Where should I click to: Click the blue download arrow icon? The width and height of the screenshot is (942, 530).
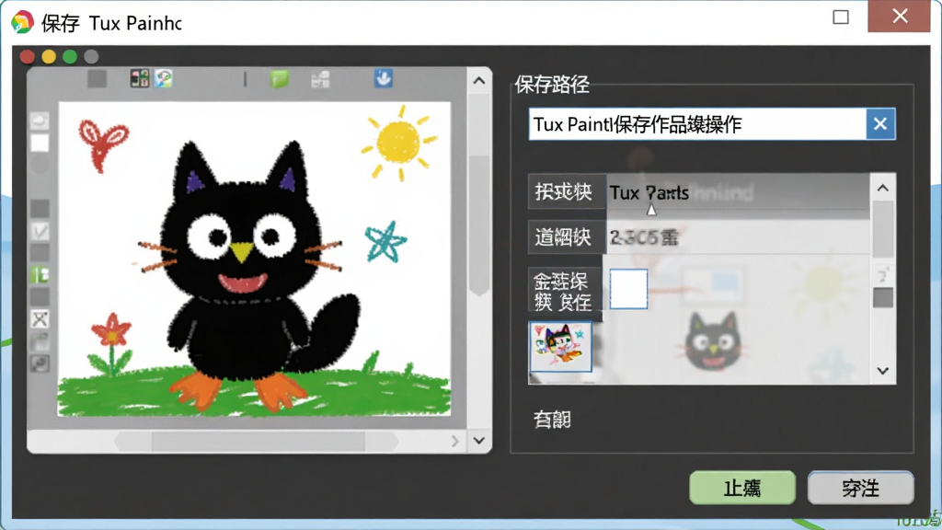tap(384, 78)
